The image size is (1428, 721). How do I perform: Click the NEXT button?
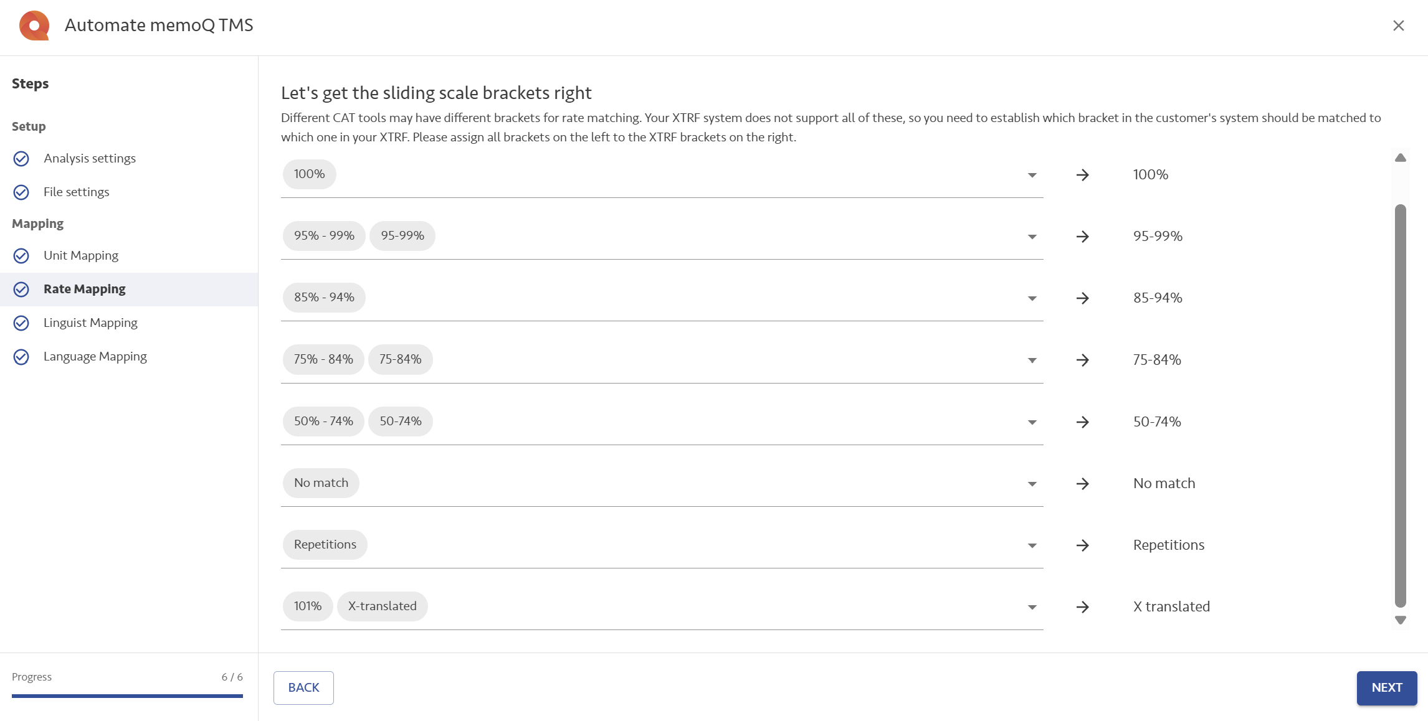tap(1387, 688)
